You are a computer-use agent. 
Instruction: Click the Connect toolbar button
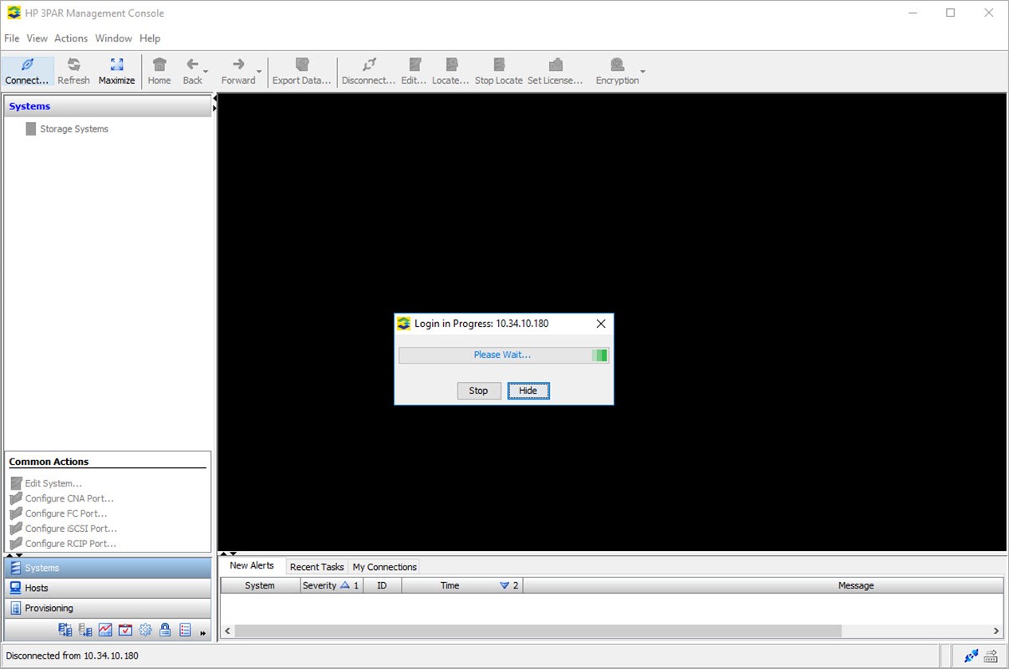[27, 72]
